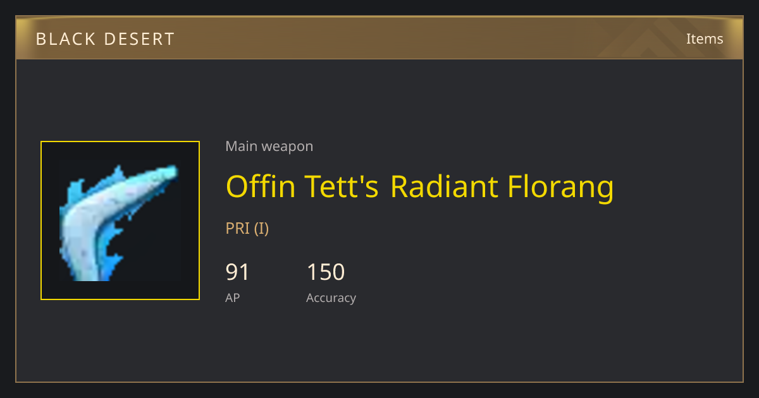Image resolution: width=759 pixels, height=398 pixels.
Task: Click the Florang weapon icon image
Action: point(120,220)
